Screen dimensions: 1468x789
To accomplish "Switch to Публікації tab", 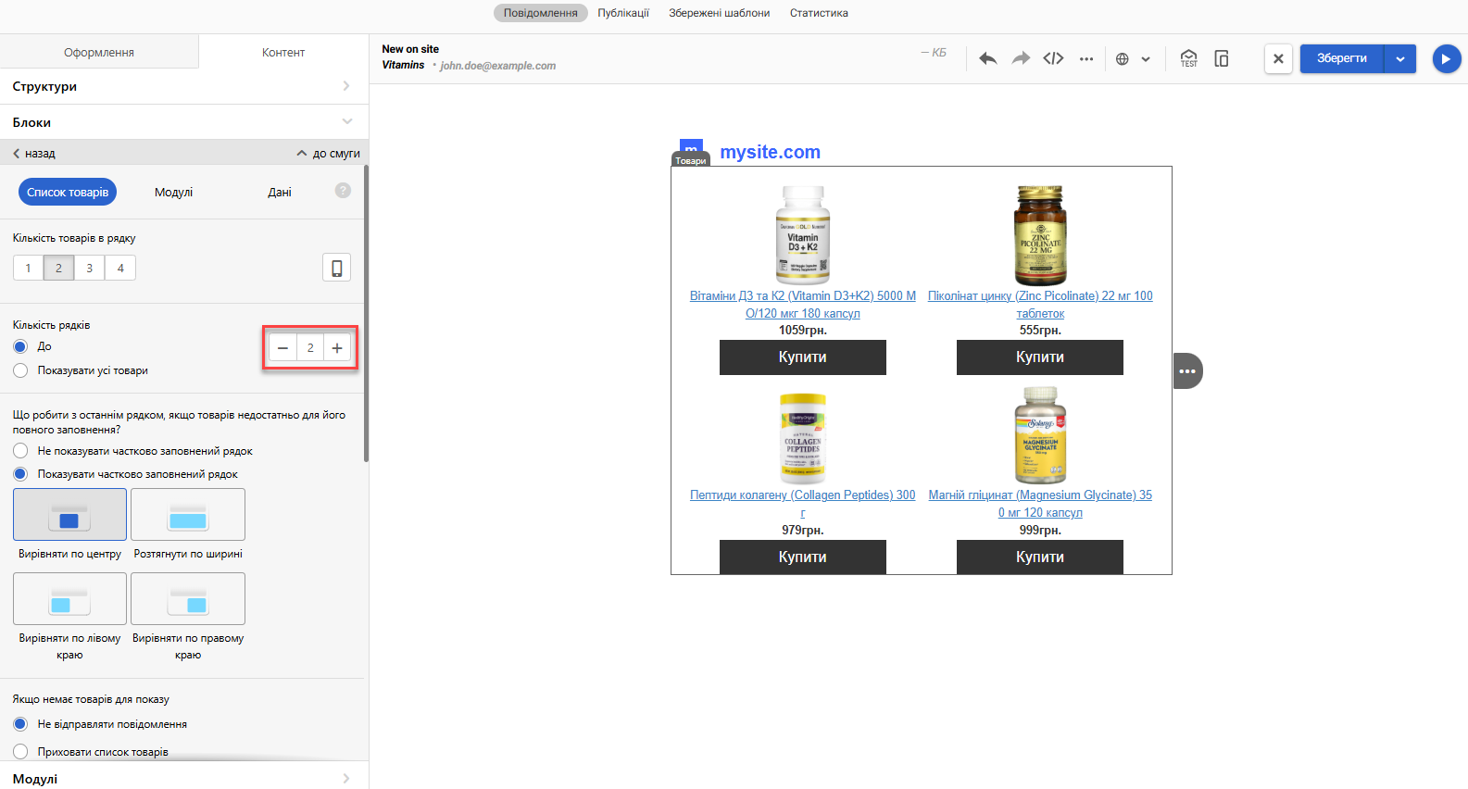I will pos(623,13).
